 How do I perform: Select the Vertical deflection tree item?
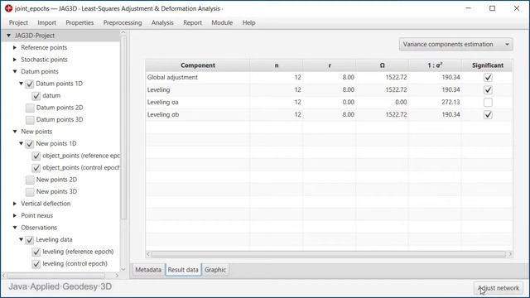[46, 204]
